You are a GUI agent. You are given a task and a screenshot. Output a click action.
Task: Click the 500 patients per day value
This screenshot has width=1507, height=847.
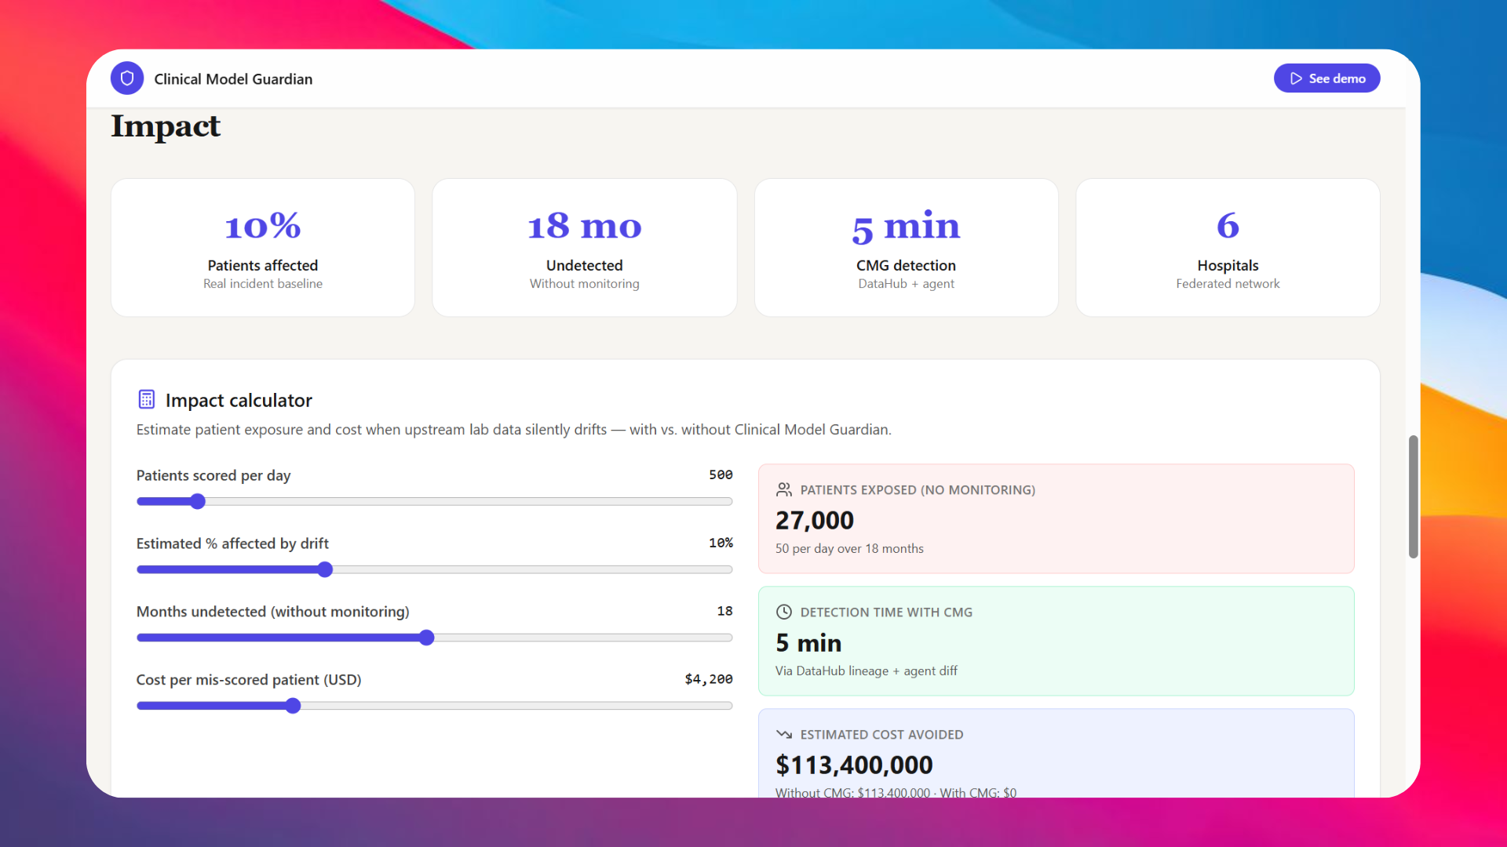(721, 475)
